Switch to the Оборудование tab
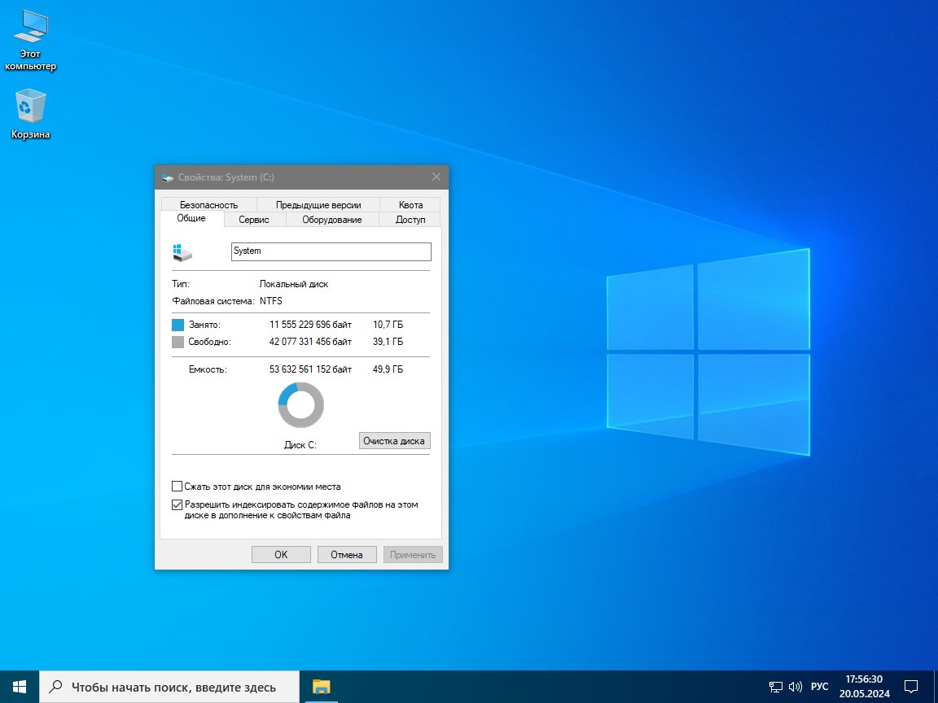The width and height of the screenshot is (938, 703). tap(331, 219)
